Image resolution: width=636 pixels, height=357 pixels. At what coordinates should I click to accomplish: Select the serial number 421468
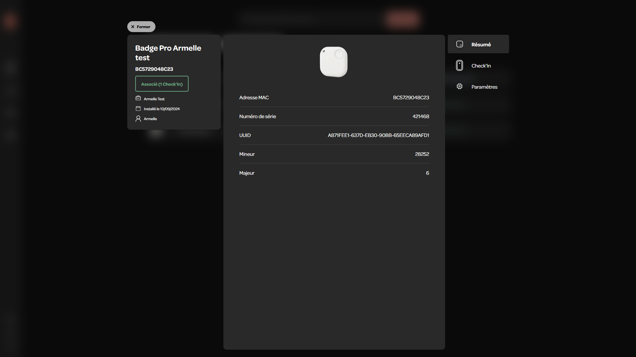tap(421, 116)
